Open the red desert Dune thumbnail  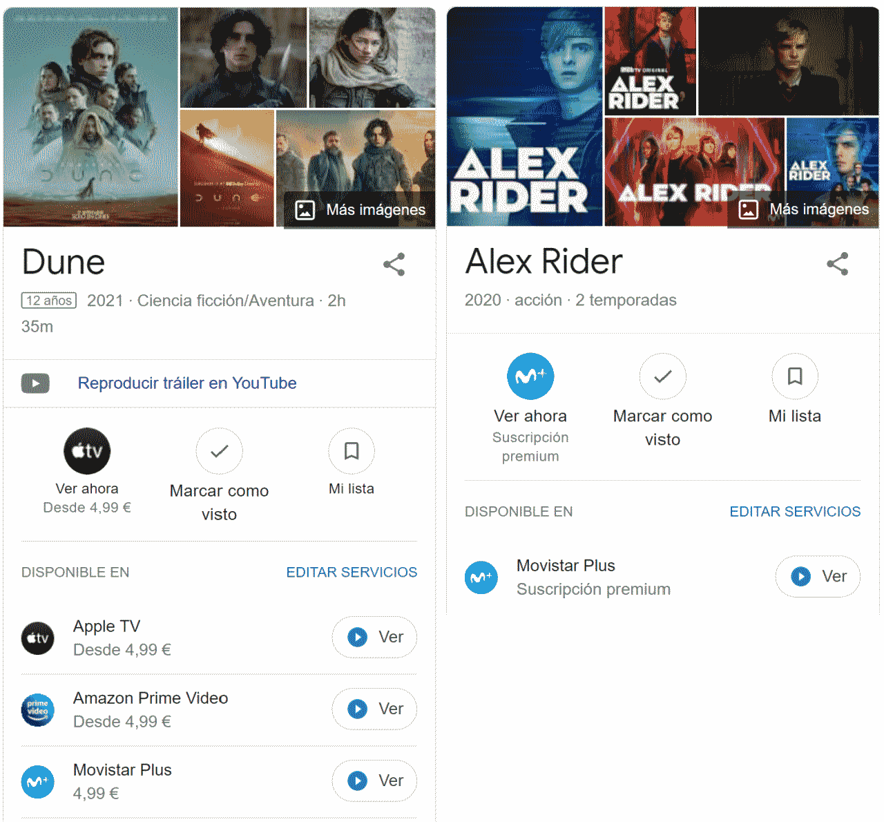pos(227,169)
